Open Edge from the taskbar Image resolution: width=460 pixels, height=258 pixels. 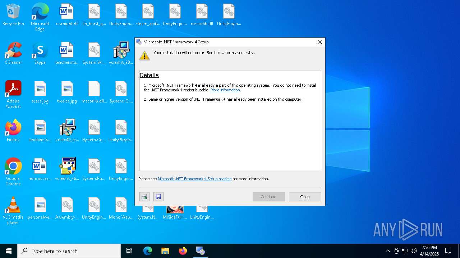pyautogui.click(x=148, y=251)
